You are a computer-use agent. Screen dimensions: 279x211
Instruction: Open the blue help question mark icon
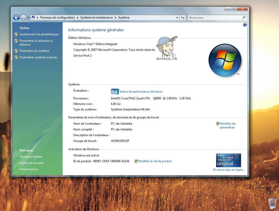[245, 25]
